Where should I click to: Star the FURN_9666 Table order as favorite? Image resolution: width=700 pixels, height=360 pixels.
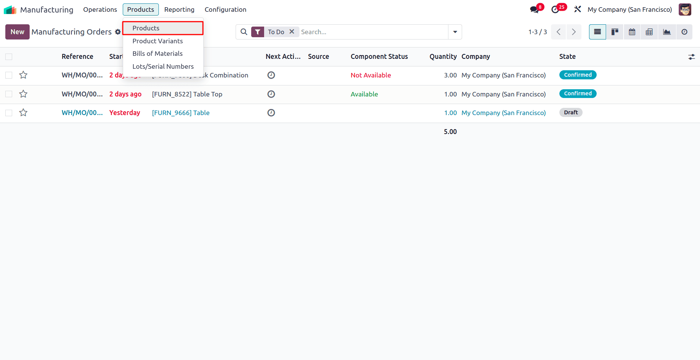(x=23, y=112)
